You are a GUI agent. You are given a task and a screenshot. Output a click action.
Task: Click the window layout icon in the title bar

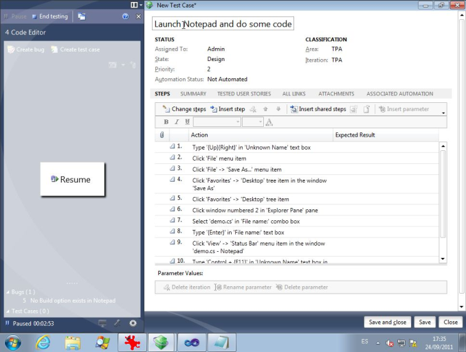coord(134,5)
